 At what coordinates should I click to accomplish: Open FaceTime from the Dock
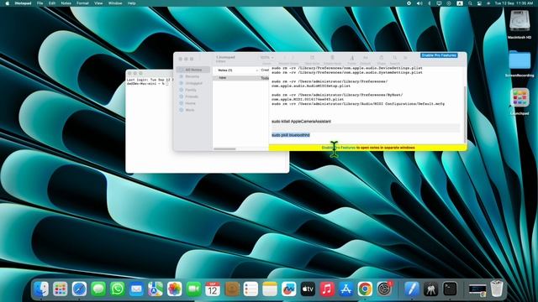click(193, 289)
